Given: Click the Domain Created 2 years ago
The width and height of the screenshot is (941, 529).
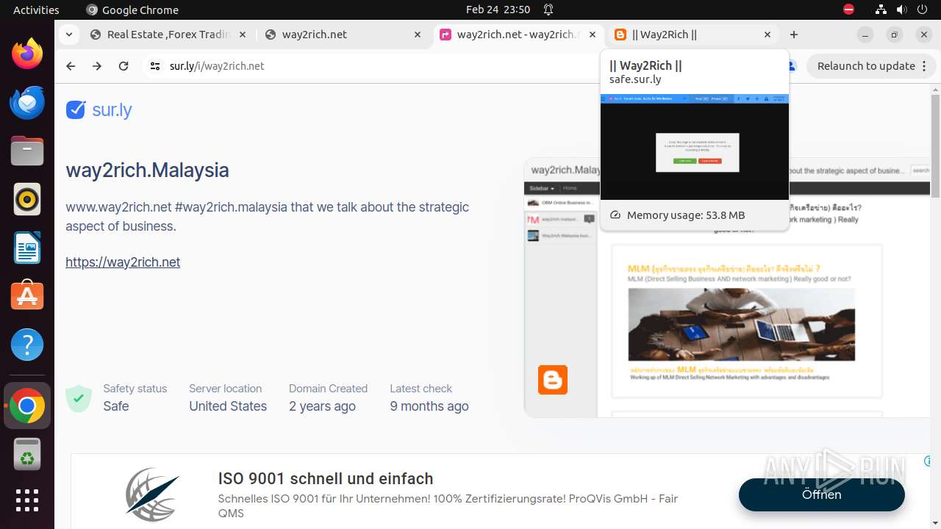Looking at the screenshot, I should (x=328, y=397).
